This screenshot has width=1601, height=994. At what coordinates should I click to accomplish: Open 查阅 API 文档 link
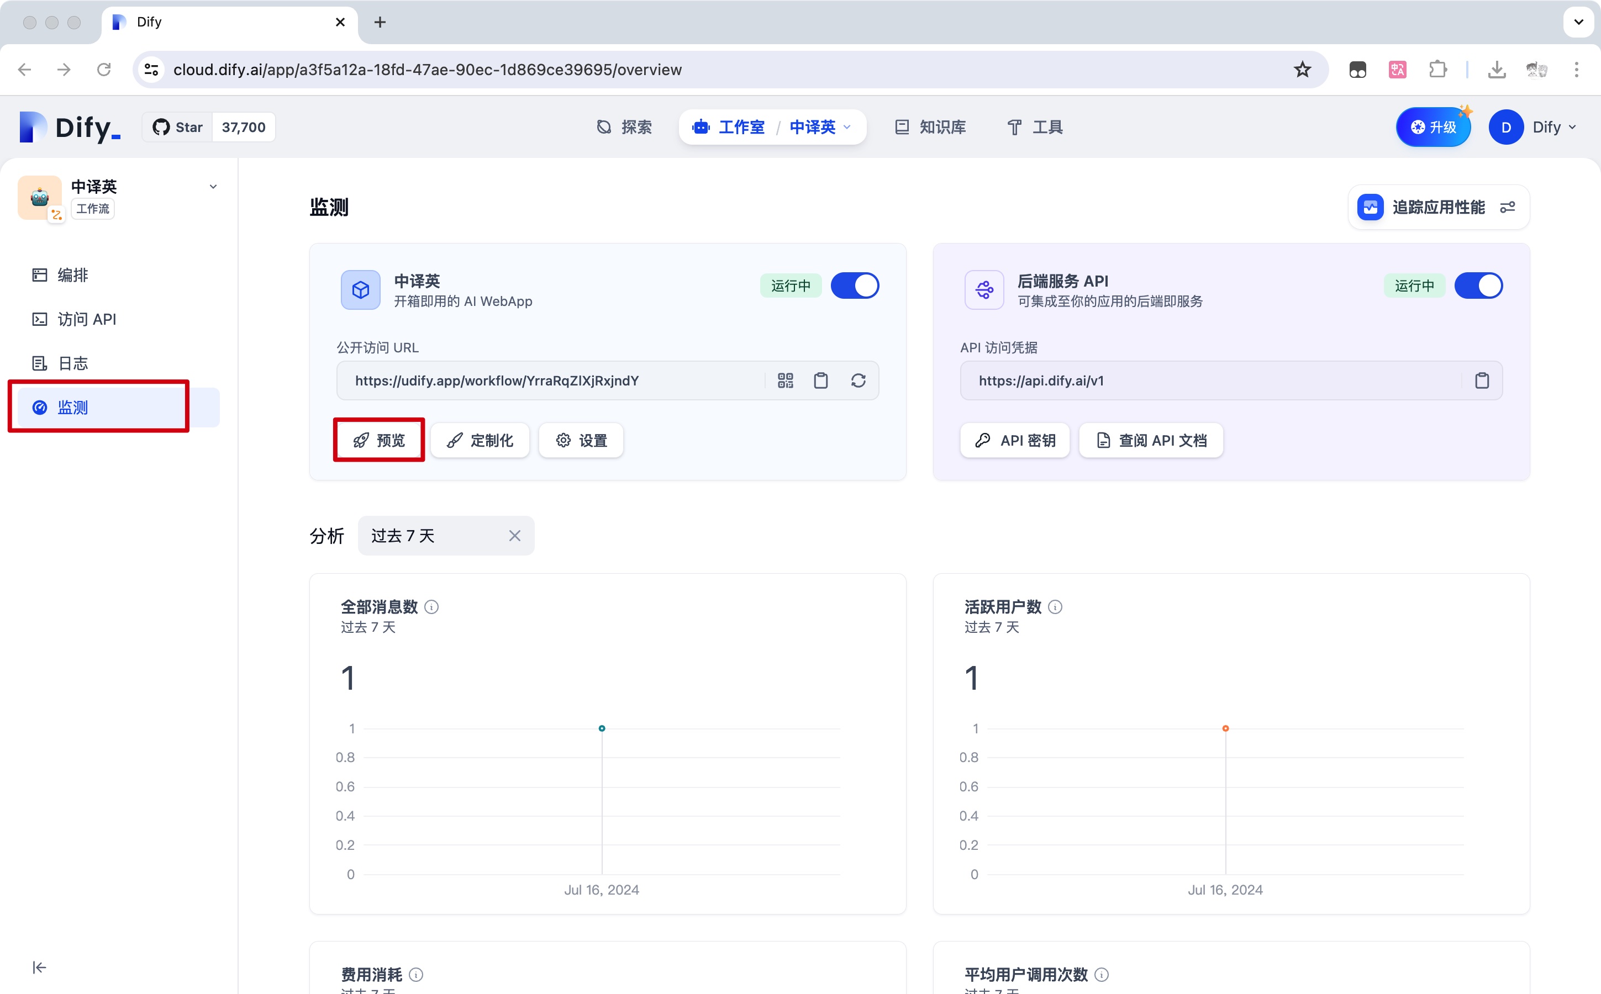(1151, 441)
